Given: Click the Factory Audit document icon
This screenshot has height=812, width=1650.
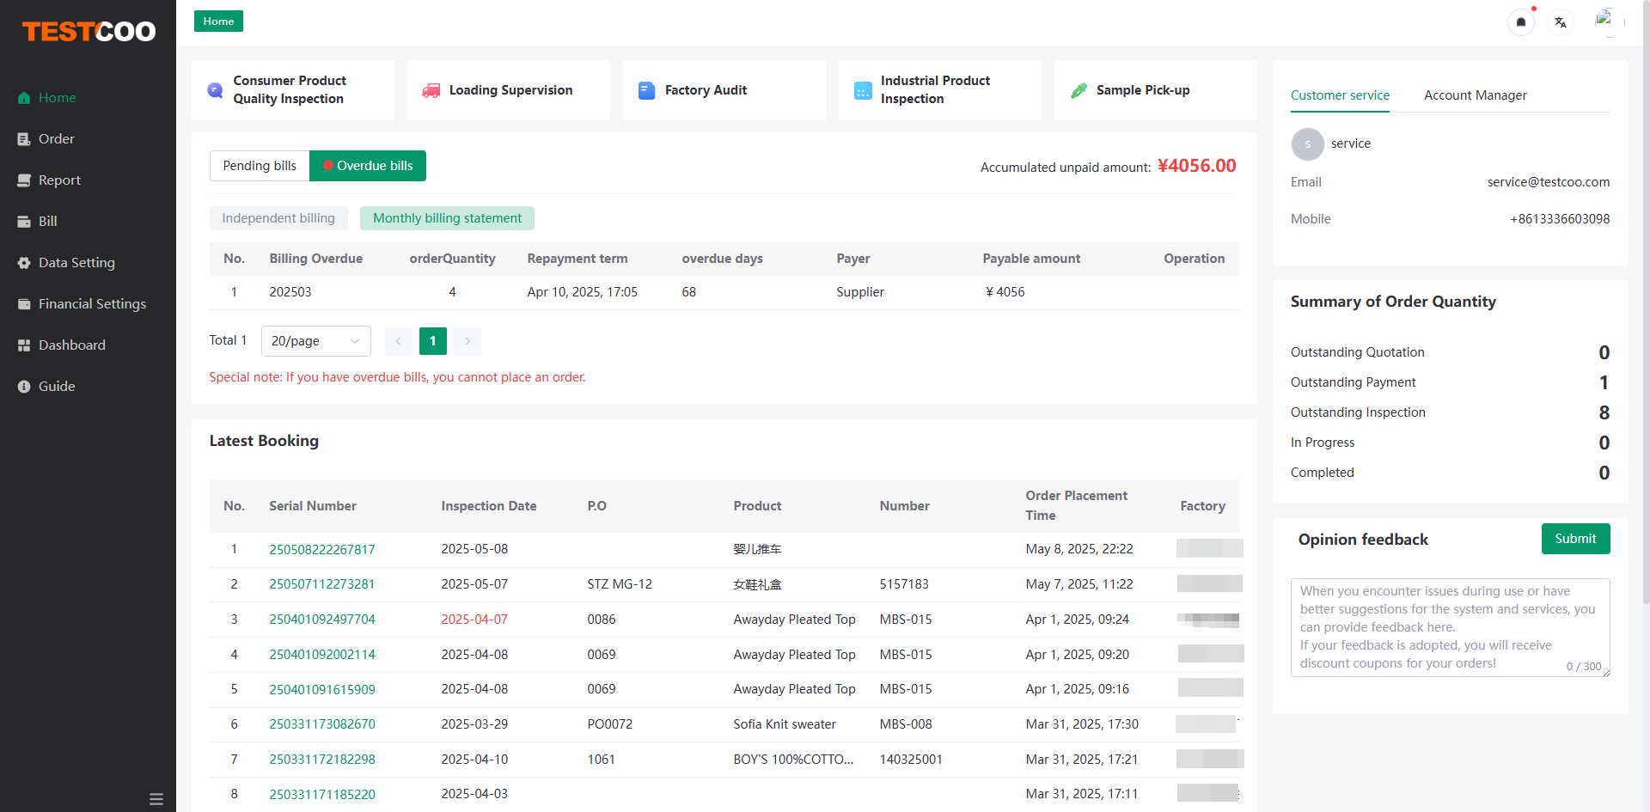Looking at the screenshot, I should coord(647,90).
